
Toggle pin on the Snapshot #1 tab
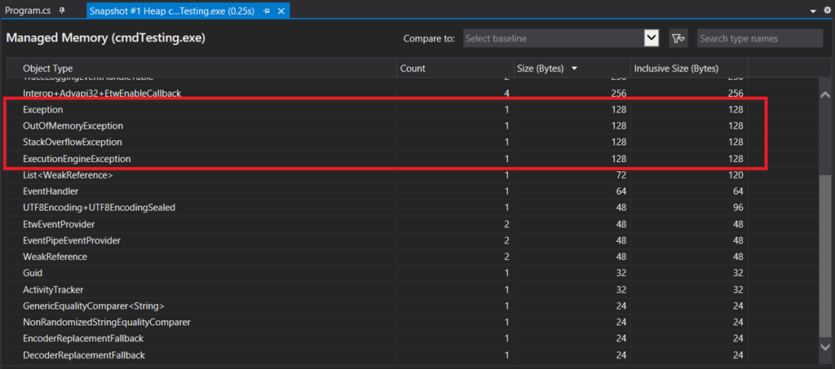click(267, 11)
